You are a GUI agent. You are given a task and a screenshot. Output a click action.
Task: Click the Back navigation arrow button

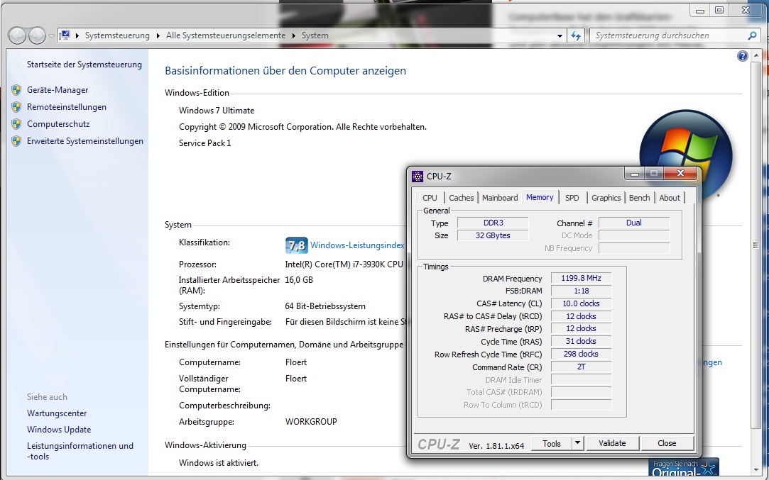point(16,35)
